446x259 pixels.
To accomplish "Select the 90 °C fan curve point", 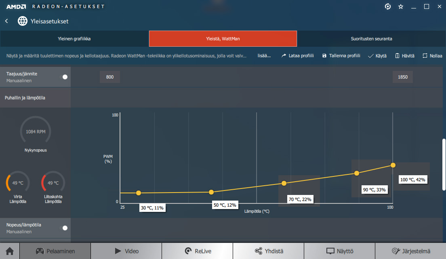I will click(357, 173).
